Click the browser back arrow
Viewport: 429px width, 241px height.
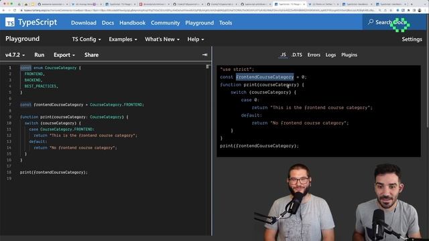tap(4, 10)
